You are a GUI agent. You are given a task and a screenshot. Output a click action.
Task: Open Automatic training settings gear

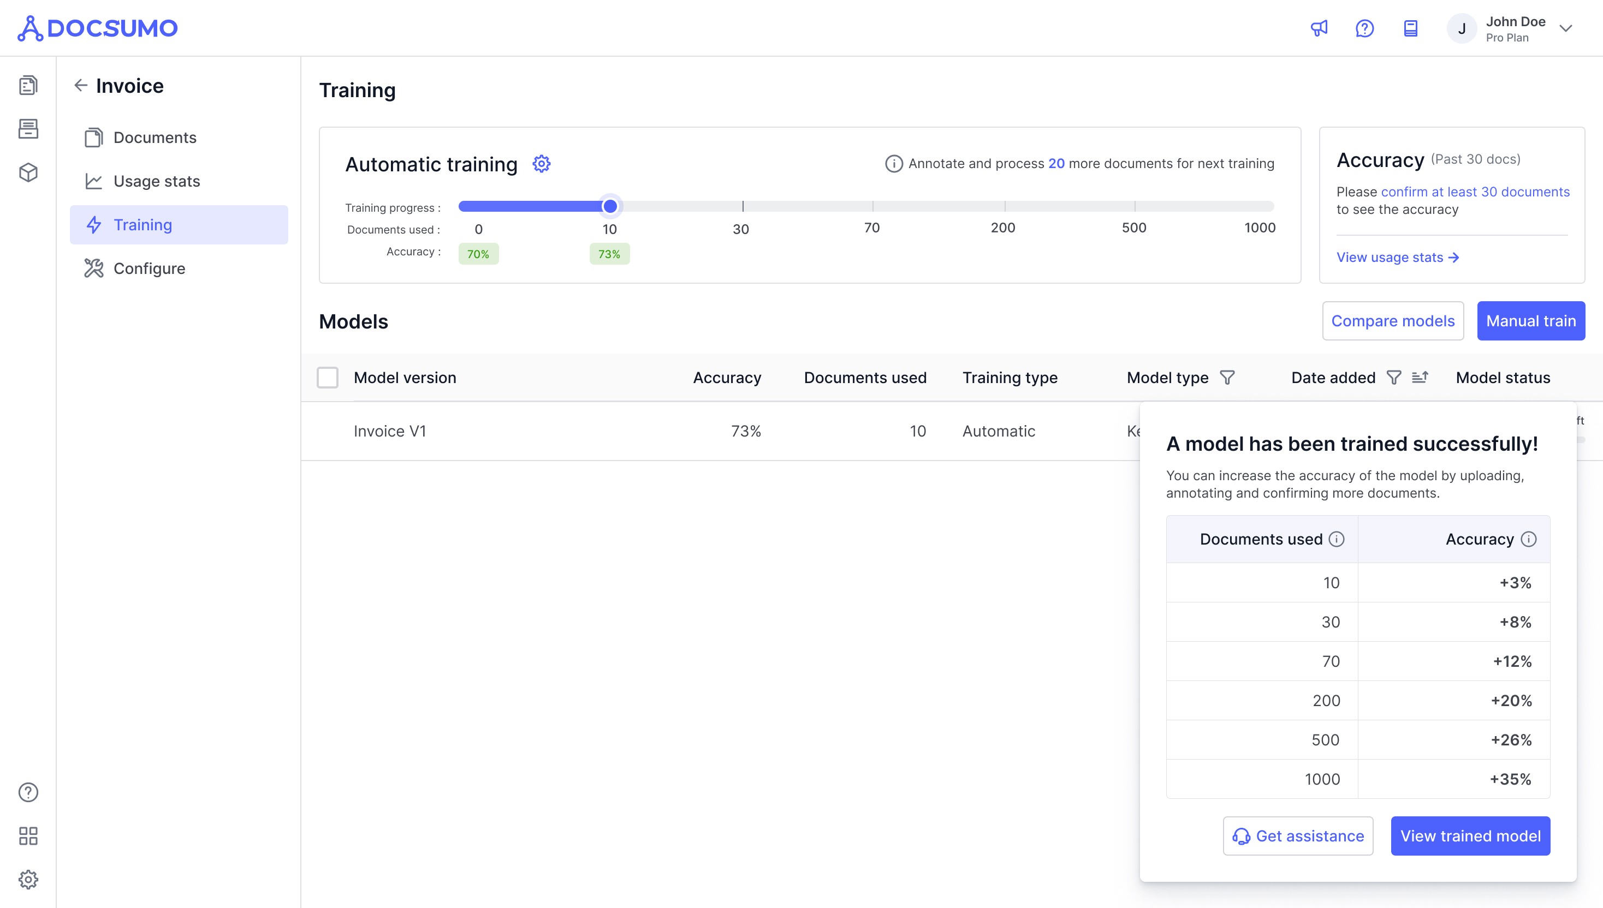click(541, 164)
